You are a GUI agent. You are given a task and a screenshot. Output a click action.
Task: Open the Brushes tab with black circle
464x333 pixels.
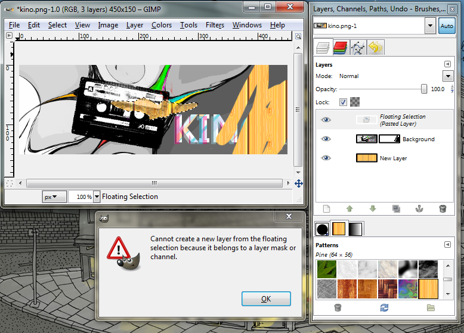322,229
